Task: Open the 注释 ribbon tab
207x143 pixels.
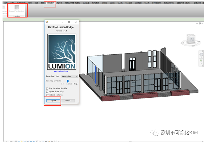Action: [x=6, y=3]
